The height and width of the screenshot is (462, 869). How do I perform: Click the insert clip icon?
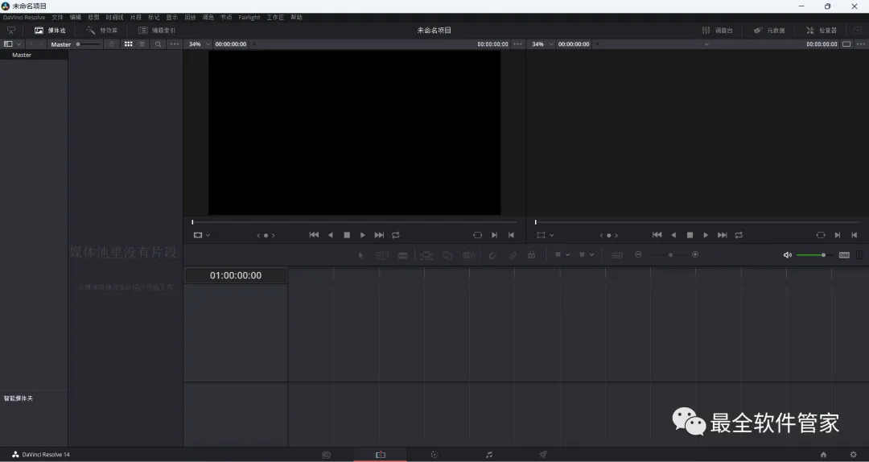(426, 255)
